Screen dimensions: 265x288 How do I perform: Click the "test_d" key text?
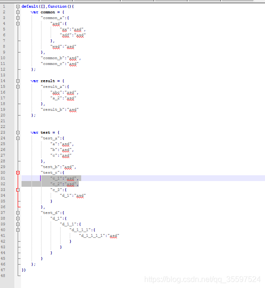point(50,213)
